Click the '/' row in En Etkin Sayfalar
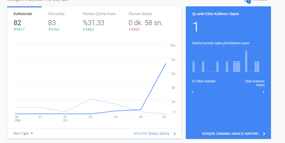The width and height of the screenshot is (285, 143). coord(228,92)
